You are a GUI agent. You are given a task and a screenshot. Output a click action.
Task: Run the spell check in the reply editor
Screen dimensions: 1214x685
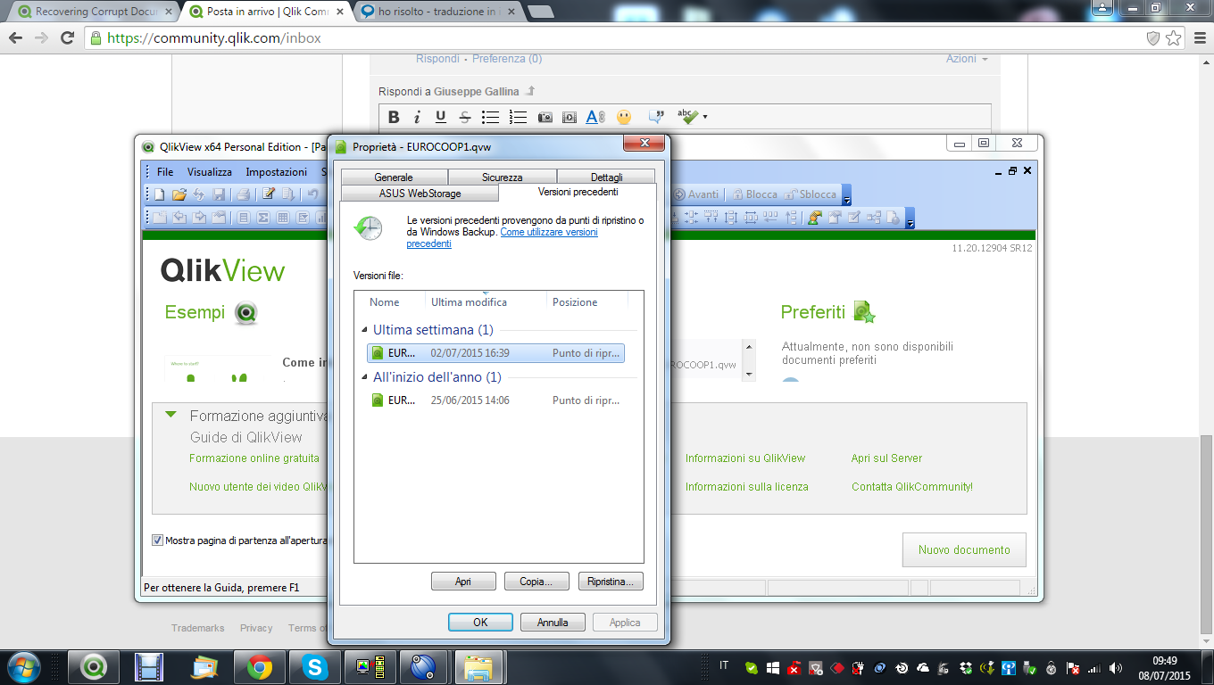click(x=687, y=116)
